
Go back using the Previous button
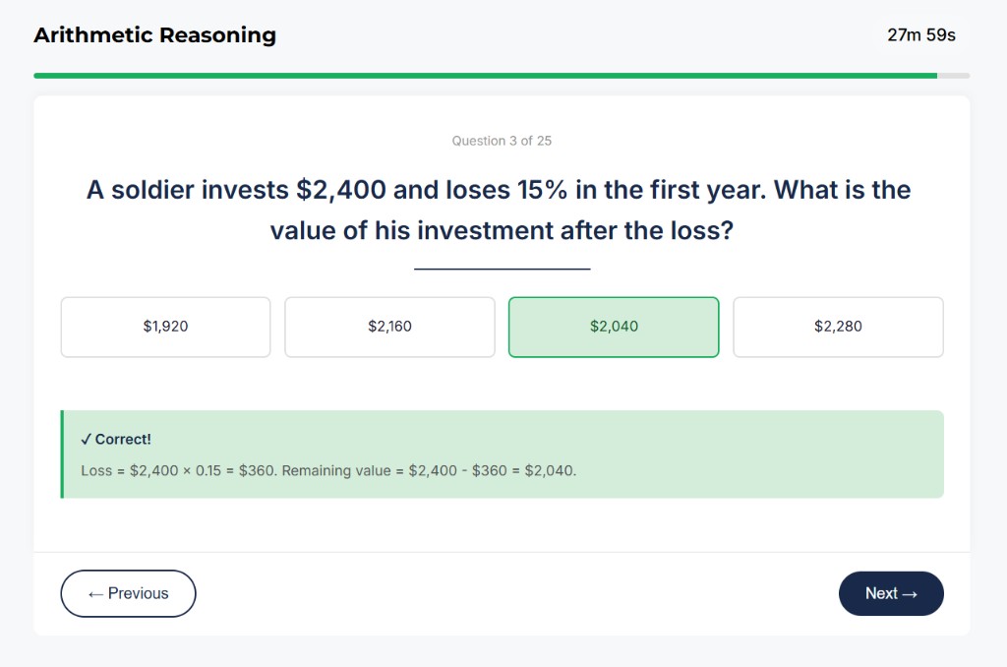[128, 593]
